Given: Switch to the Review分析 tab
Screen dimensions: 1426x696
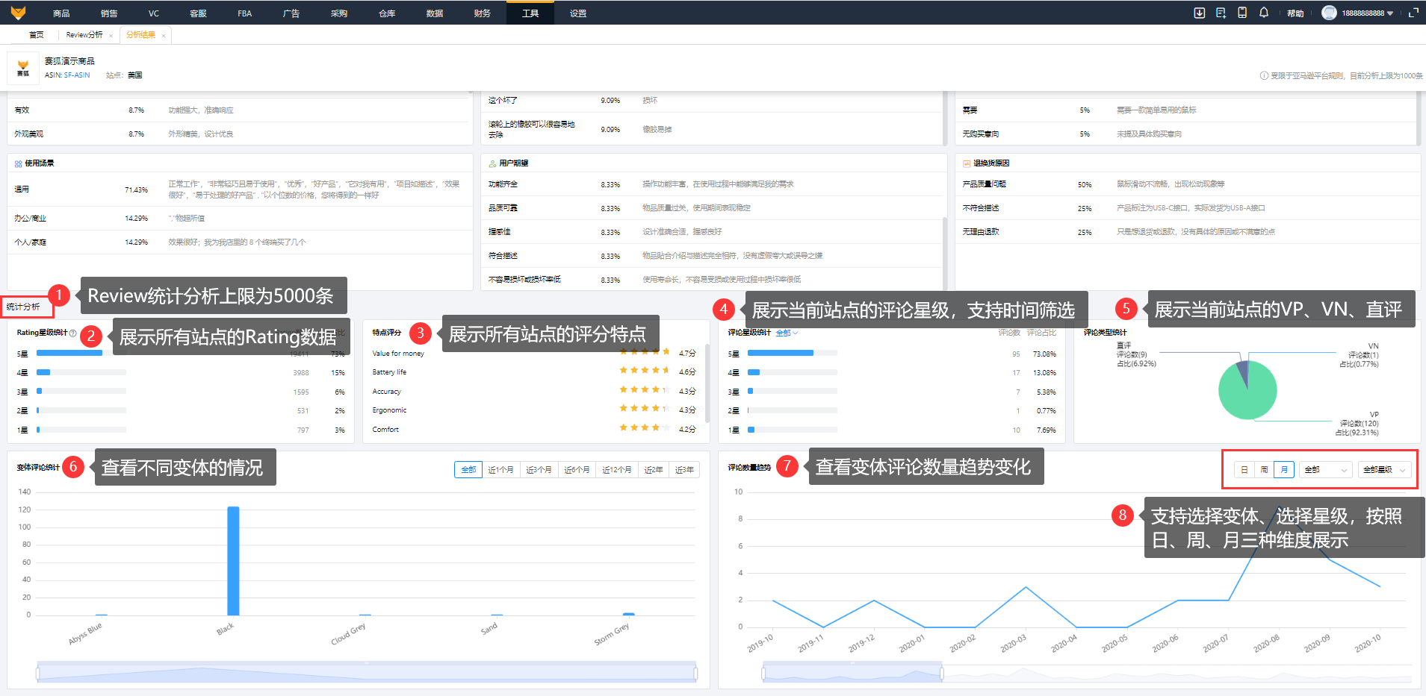Looking at the screenshot, I should 84,35.
